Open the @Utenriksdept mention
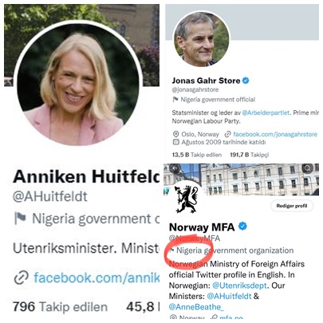The width and height of the screenshot is (323, 323). (x=239, y=286)
